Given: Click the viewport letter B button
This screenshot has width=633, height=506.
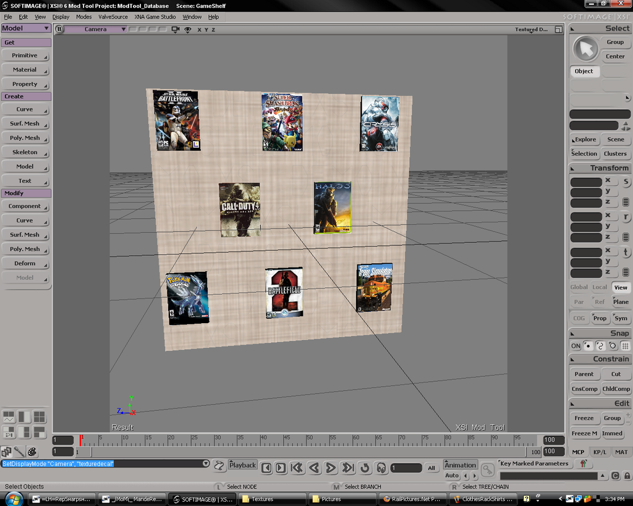Looking at the screenshot, I should (59, 29).
